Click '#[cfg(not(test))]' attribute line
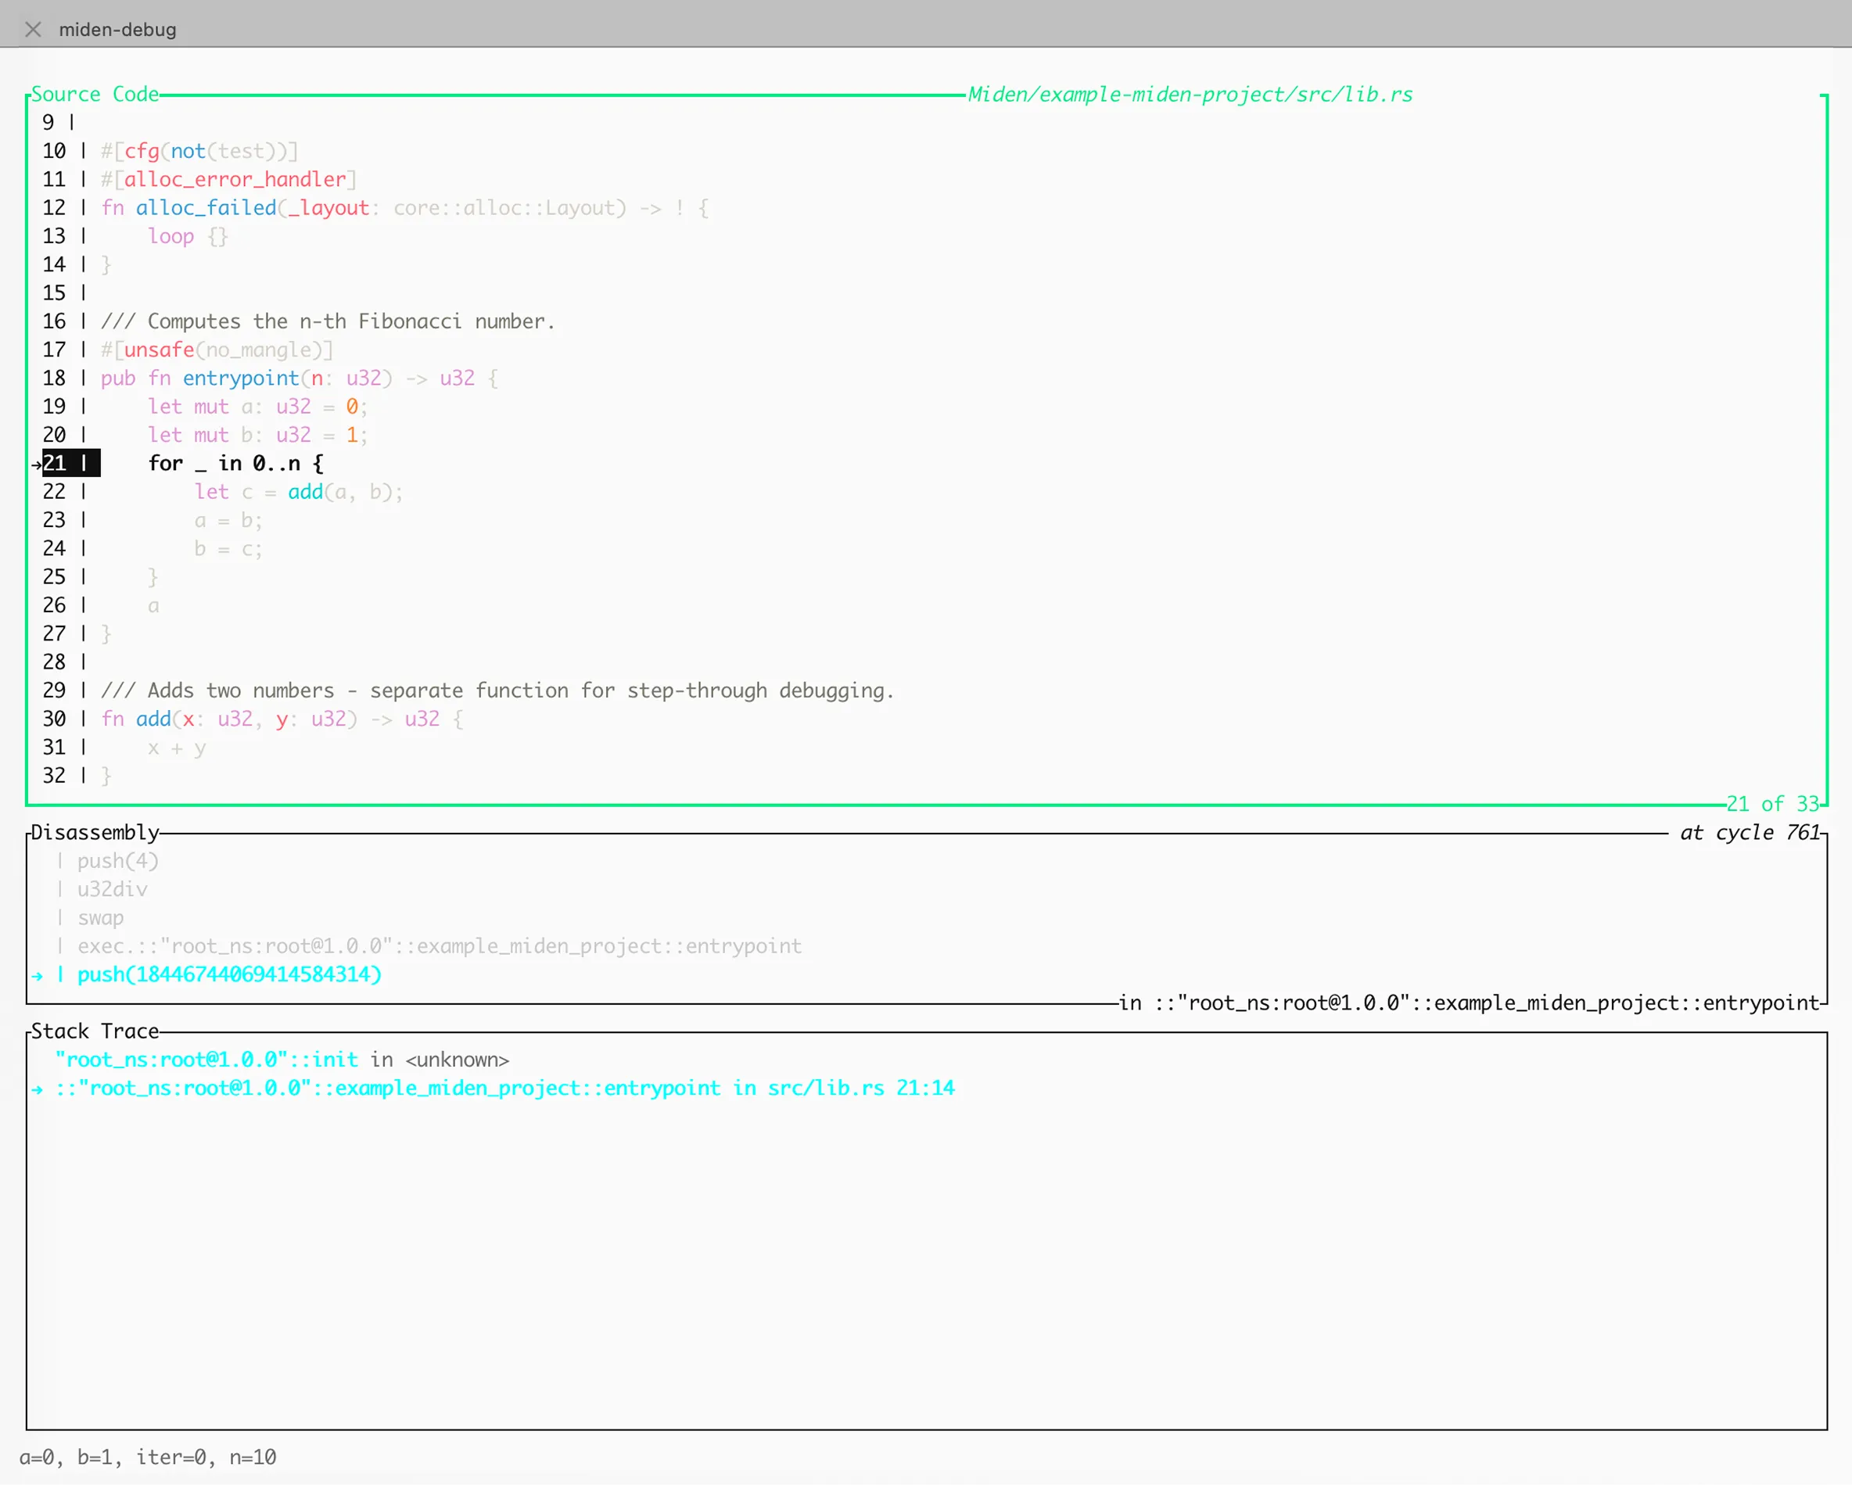Image resolution: width=1852 pixels, height=1485 pixels. pos(199,151)
